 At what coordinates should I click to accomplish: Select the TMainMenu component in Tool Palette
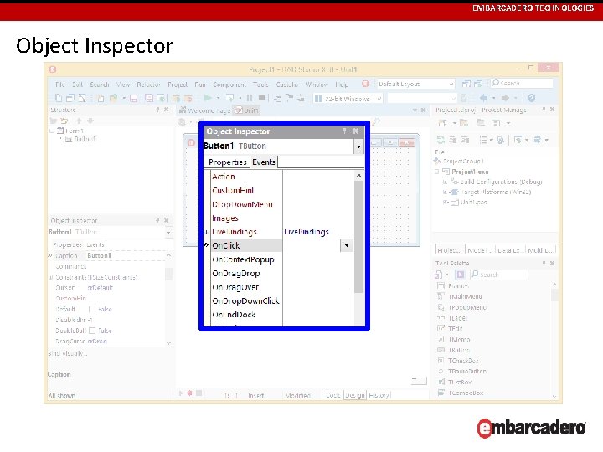pyautogui.click(x=460, y=296)
